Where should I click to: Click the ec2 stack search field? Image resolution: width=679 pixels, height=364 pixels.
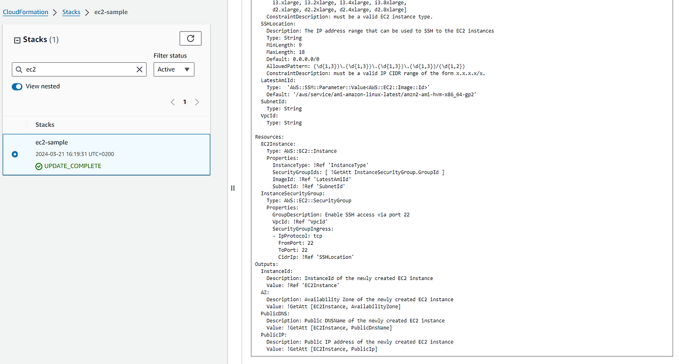(x=79, y=69)
